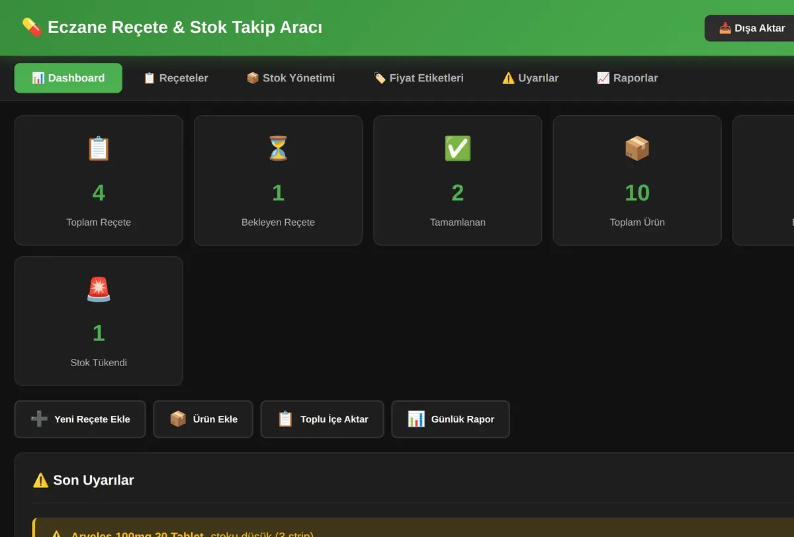
Task: Click the bar chart icon on Günlük Rapor
Action: [416, 419]
